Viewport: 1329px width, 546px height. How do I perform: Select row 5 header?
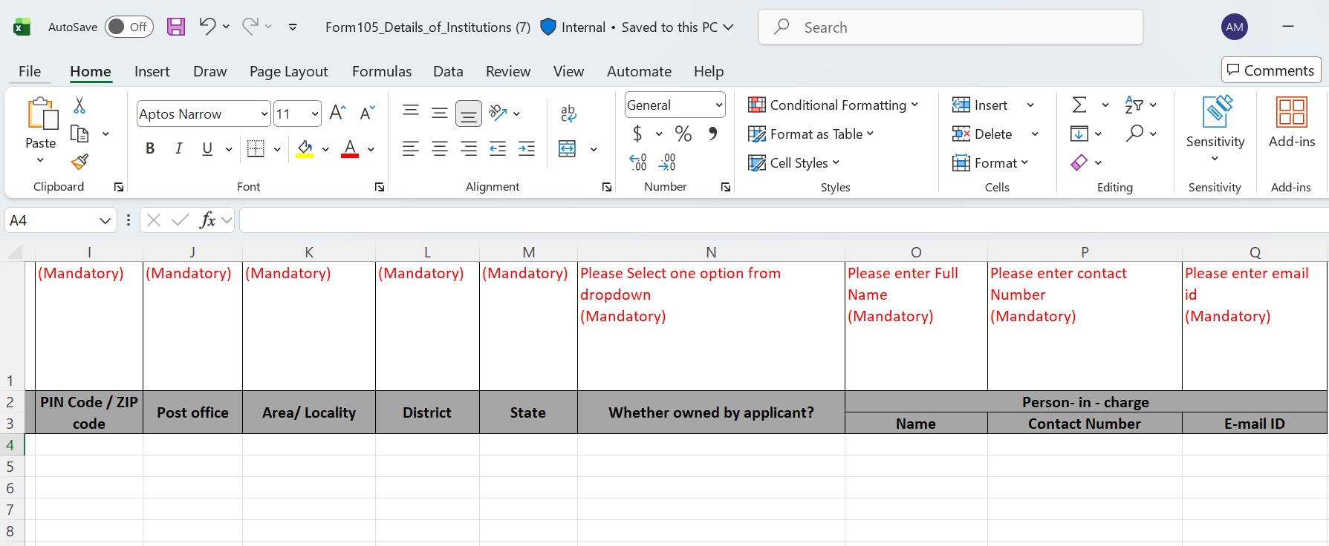coord(11,467)
